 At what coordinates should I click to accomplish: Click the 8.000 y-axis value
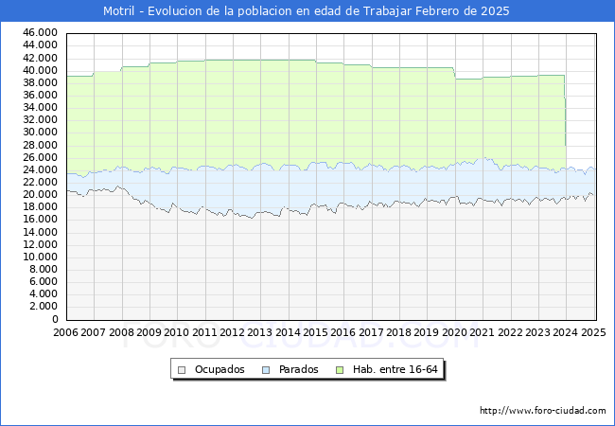[x=44, y=269]
